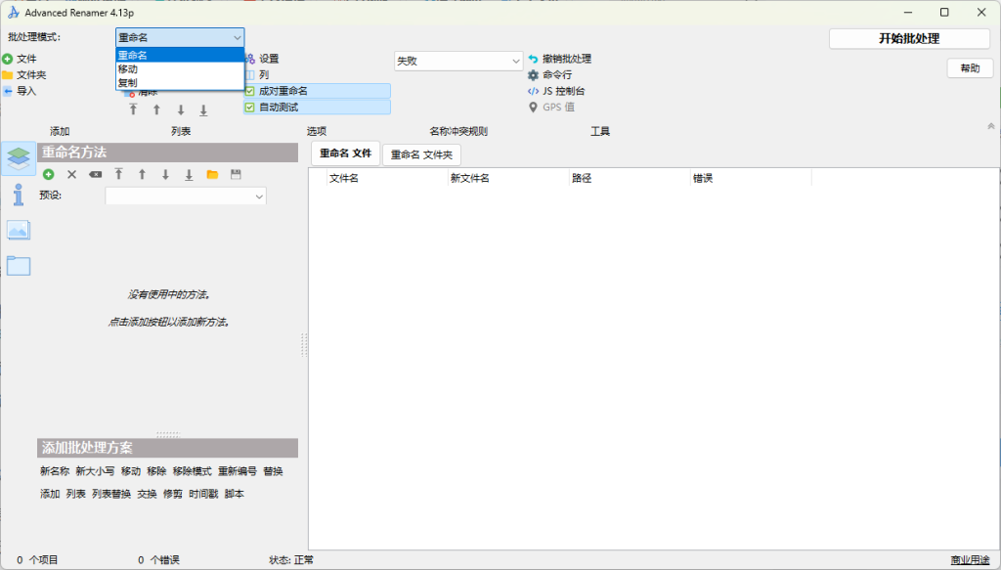
Task: Open the 预设 preset dropdown
Action: pyautogui.click(x=186, y=196)
